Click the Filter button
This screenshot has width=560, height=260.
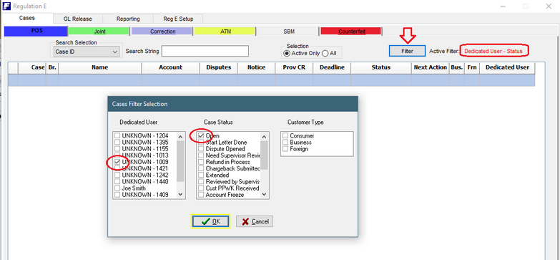[407, 51]
